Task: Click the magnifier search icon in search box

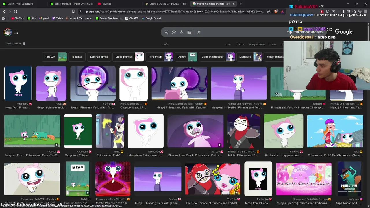Action: 166,32
